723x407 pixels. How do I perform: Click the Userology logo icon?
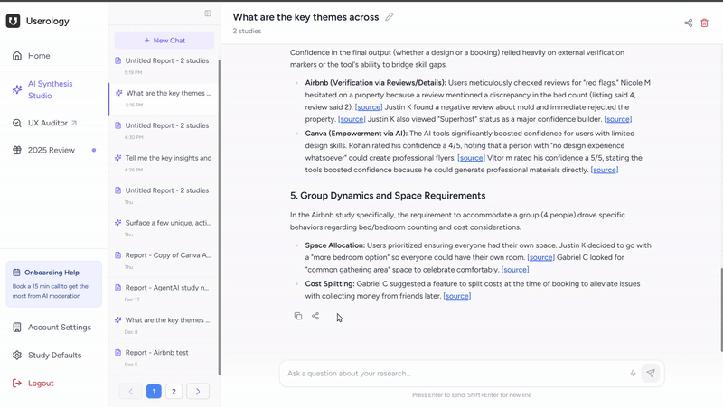[13, 21]
